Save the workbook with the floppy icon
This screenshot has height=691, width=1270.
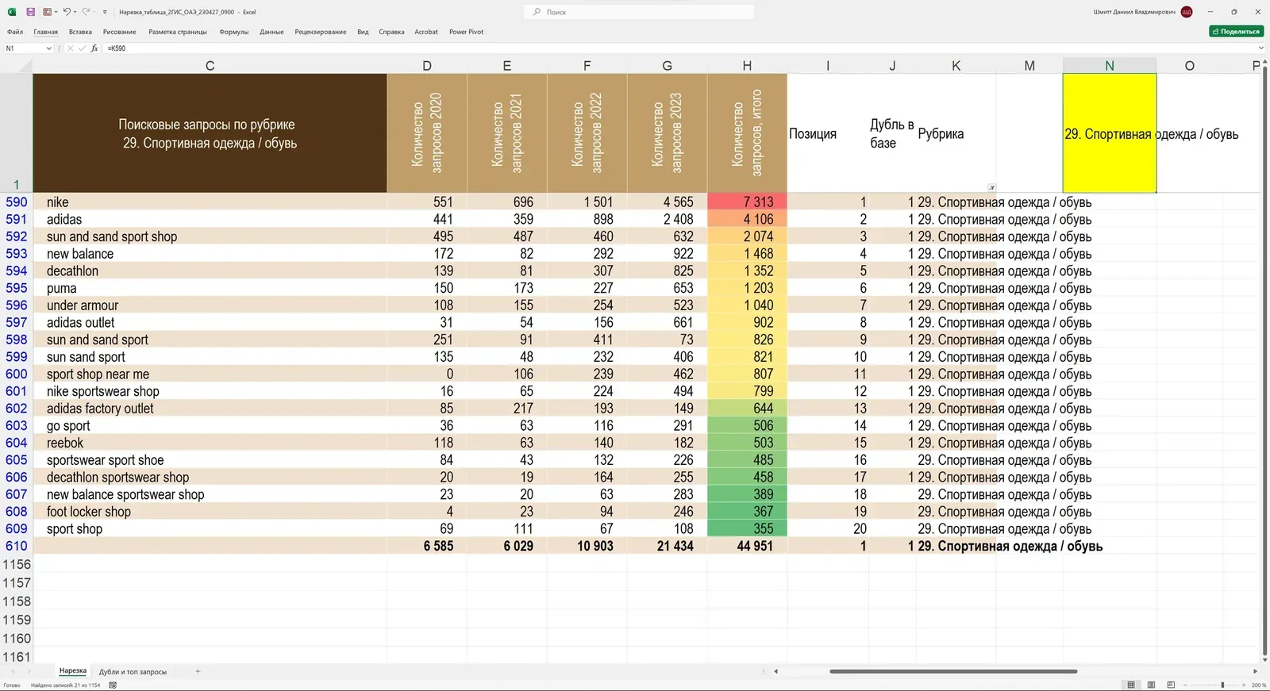[x=30, y=12]
